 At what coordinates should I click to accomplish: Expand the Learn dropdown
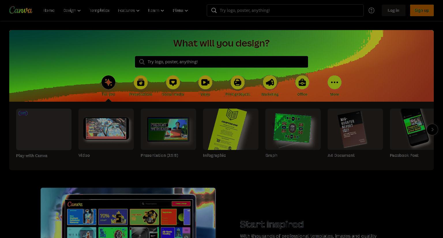tap(156, 10)
